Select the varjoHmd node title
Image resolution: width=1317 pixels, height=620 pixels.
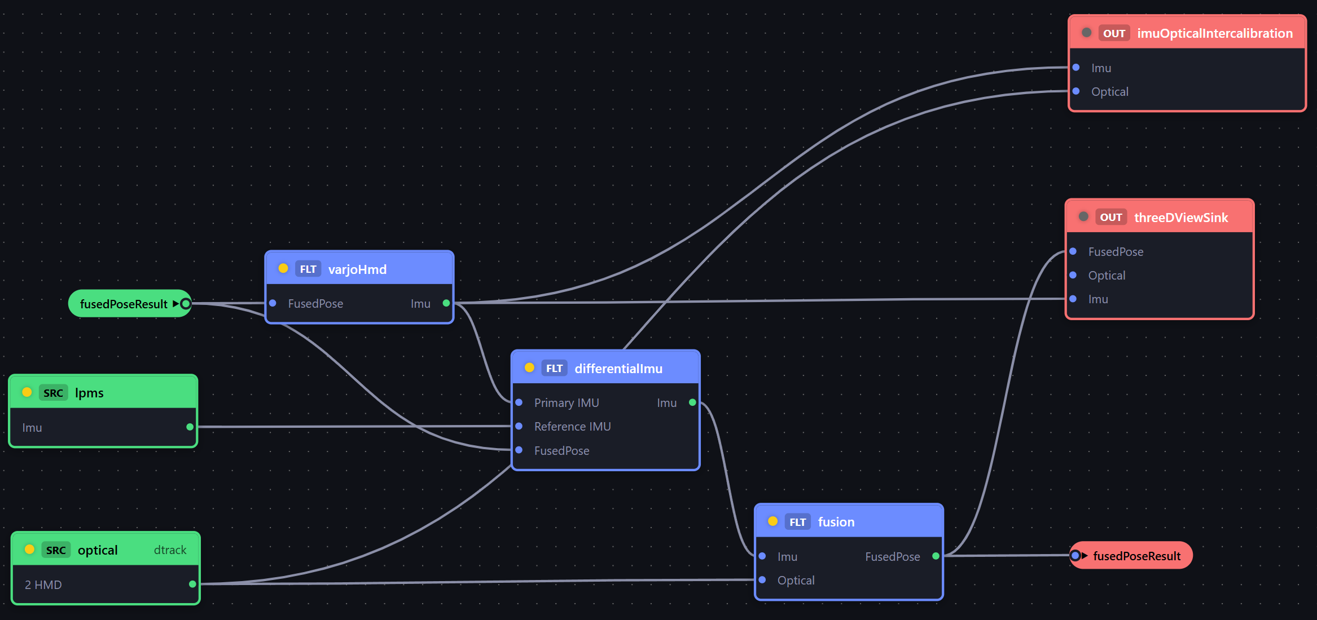[x=357, y=269]
